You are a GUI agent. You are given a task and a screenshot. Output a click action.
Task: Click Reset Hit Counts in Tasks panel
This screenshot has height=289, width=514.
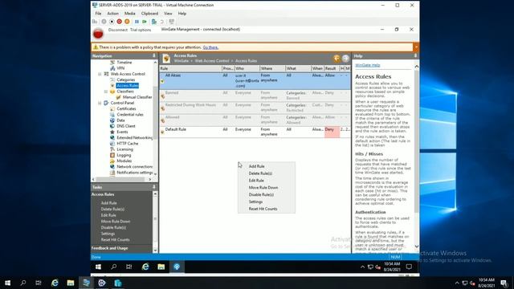pos(115,240)
